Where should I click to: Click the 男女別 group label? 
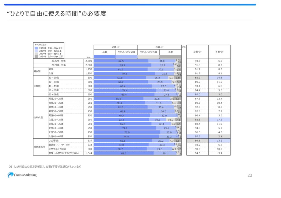pos(37,71)
